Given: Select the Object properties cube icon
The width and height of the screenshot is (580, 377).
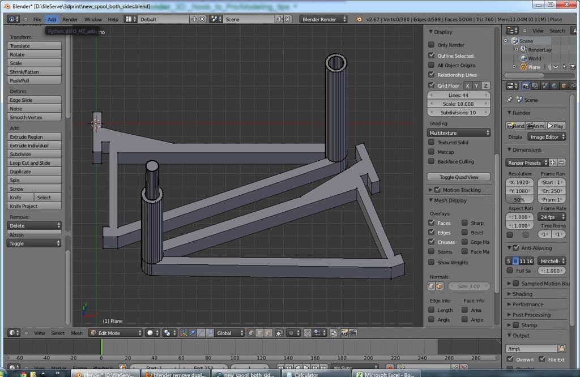Looking at the screenshot, I should pos(564,85).
